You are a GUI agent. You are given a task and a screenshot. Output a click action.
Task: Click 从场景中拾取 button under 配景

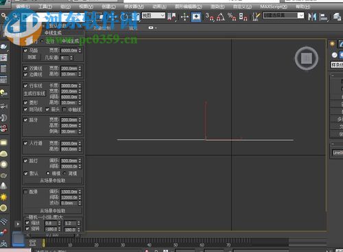point(53,211)
